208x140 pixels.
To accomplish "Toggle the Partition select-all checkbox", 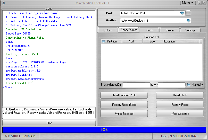I will click(x=103, y=41).
